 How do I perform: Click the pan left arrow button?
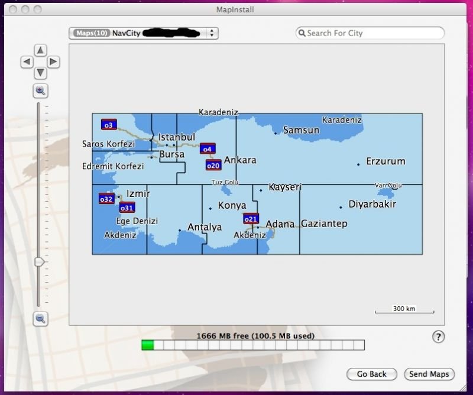(x=27, y=61)
